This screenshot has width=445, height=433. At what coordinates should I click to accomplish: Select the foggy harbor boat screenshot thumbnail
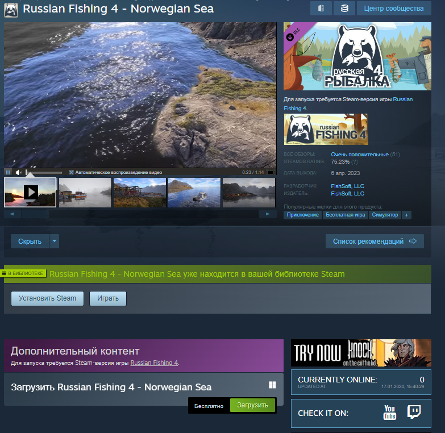tap(85, 193)
